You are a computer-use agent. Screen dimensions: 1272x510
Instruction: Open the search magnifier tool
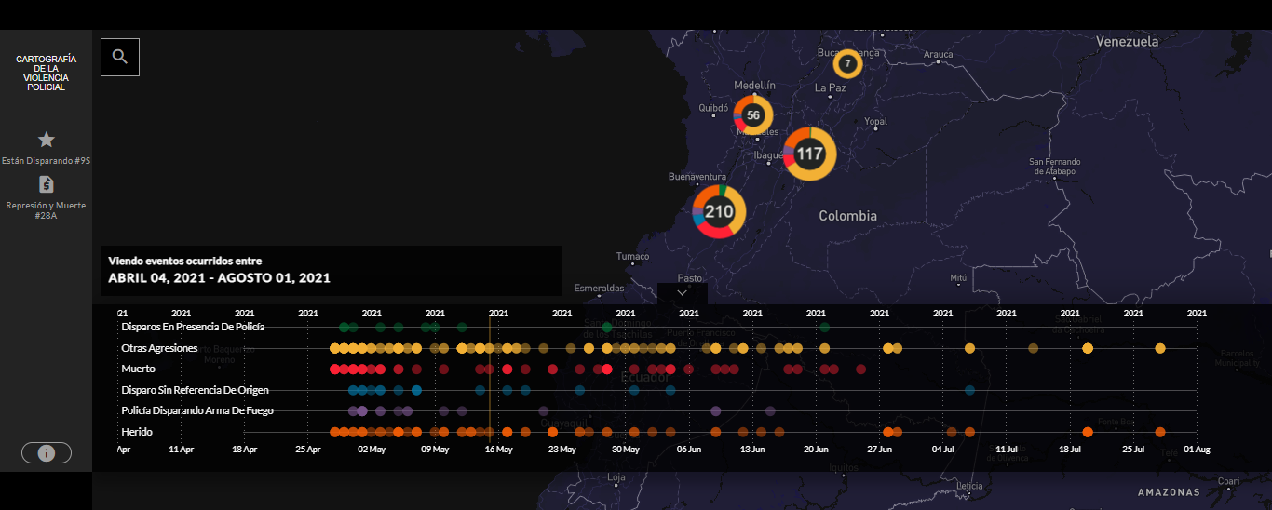pyautogui.click(x=120, y=57)
